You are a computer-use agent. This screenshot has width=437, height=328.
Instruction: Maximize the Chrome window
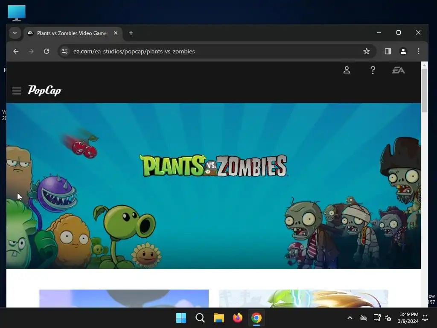coord(399,32)
